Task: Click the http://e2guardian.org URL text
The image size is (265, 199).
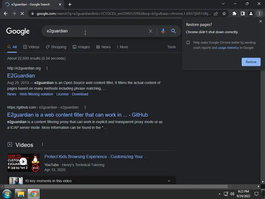Action: pos(24,68)
